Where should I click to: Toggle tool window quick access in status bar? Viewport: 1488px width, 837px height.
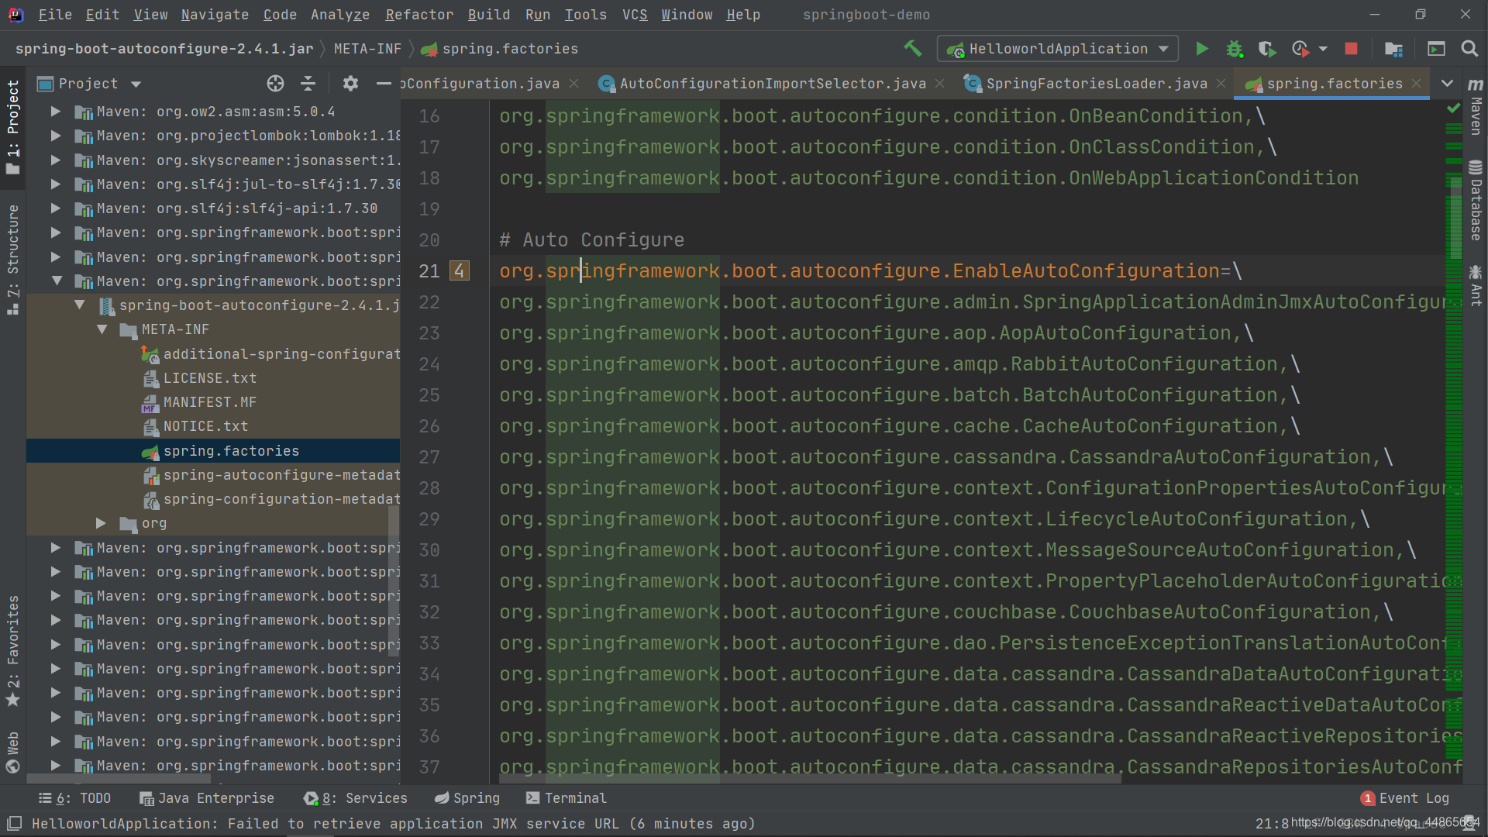click(x=14, y=823)
